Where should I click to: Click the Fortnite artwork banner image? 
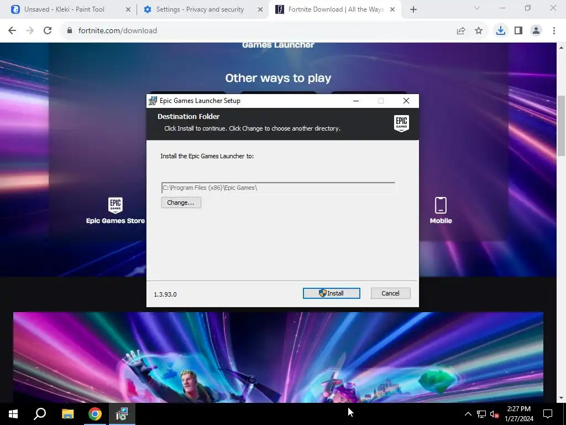click(x=278, y=357)
